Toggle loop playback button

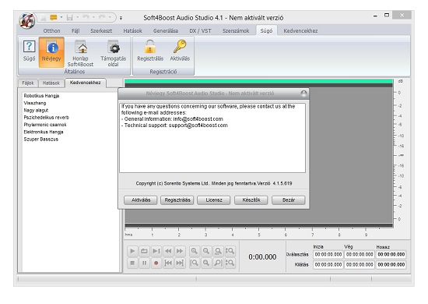point(144,251)
